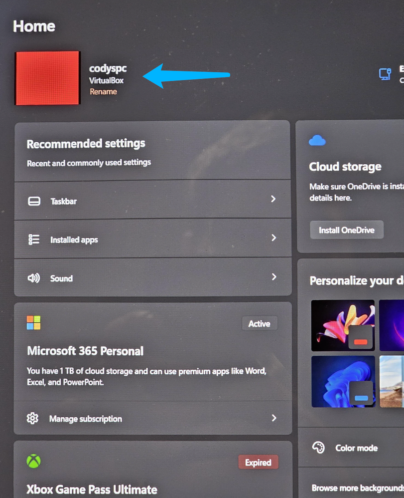Screen dimensions: 404x498
Task: Click the Microsoft 365 Personal title
Action: tap(85, 351)
